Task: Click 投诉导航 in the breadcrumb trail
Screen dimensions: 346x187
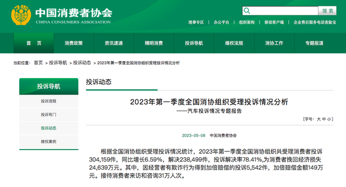Action: [x=58, y=63]
